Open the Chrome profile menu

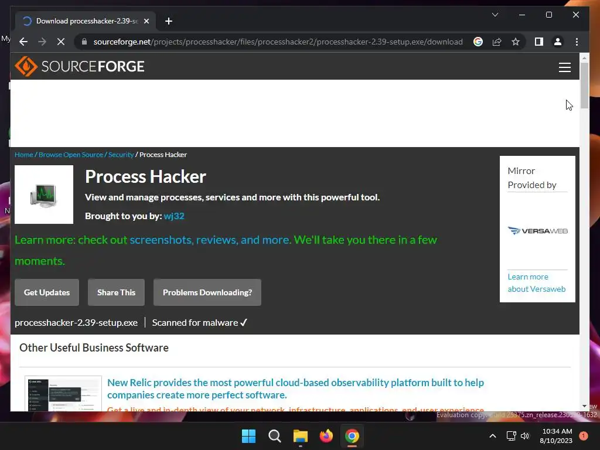pyautogui.click(x=558, y=42)
